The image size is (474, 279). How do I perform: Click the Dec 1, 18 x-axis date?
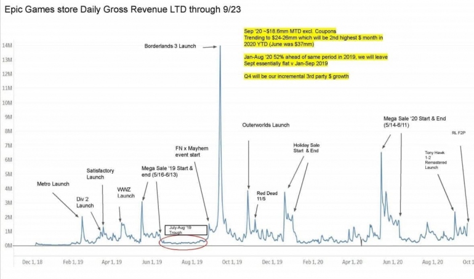33,262
